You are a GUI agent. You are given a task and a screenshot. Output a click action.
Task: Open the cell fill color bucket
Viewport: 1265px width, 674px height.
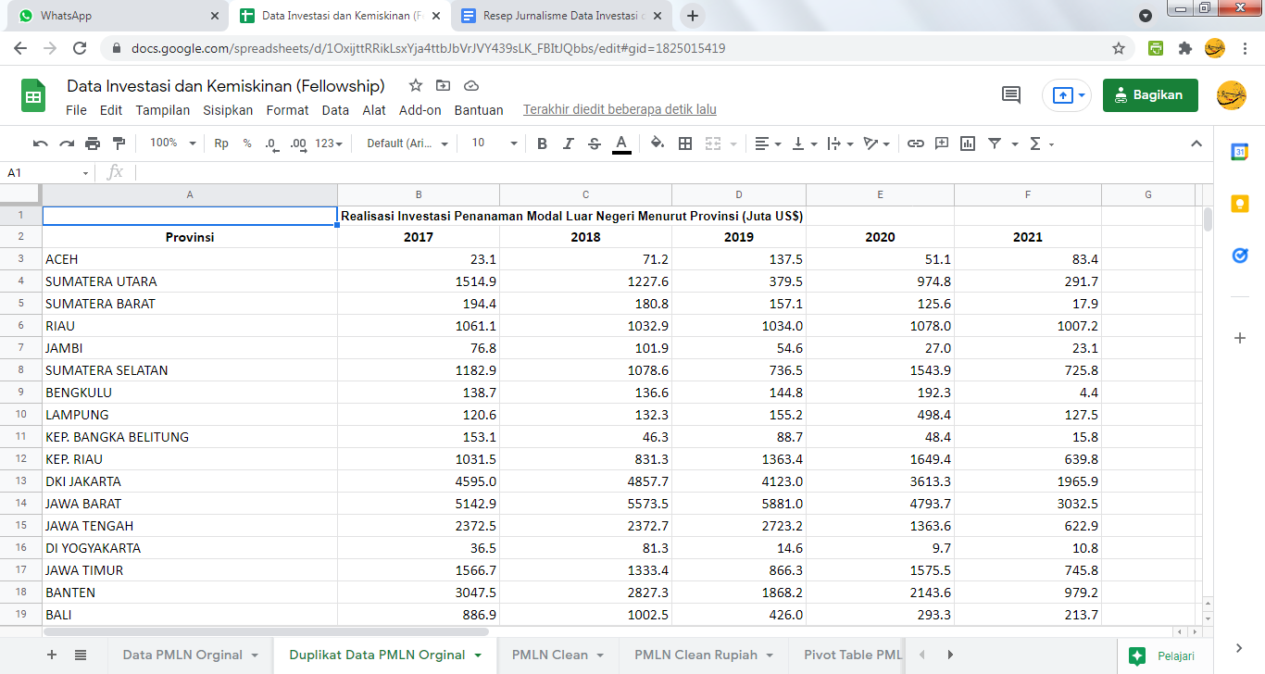point(658,144)
